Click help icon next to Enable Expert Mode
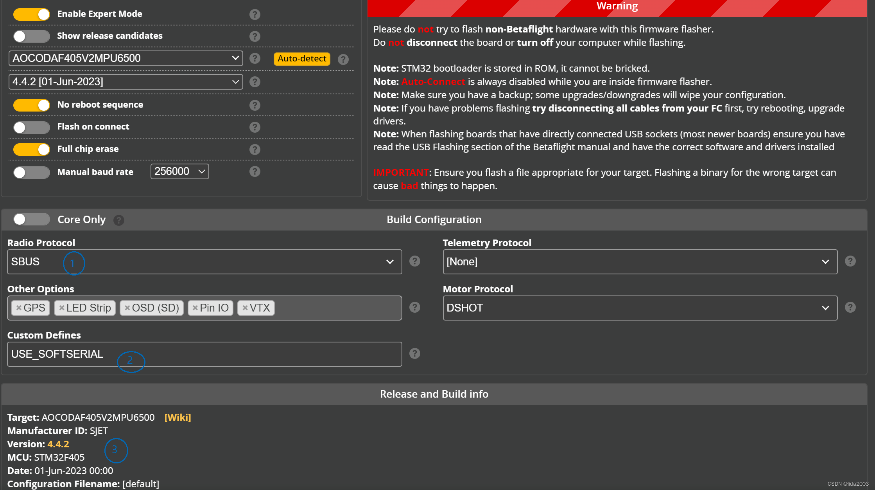This screenshot has height=490, width=875. [255, 14]
